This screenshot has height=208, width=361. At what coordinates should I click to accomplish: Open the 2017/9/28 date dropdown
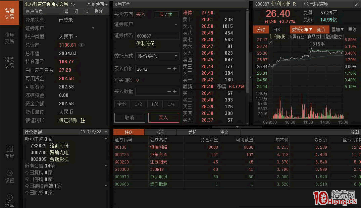[106, 132]
